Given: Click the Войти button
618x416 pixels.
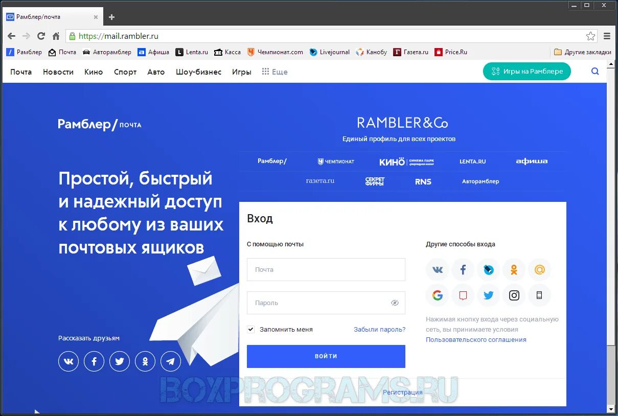Looking at the screenshot, I should point(326,356).
